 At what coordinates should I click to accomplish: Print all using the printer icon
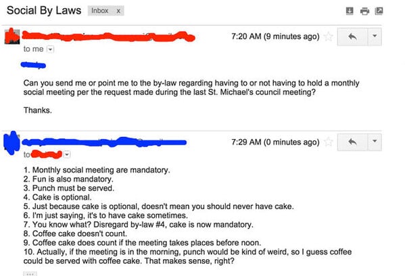click(x=364, y=11)
